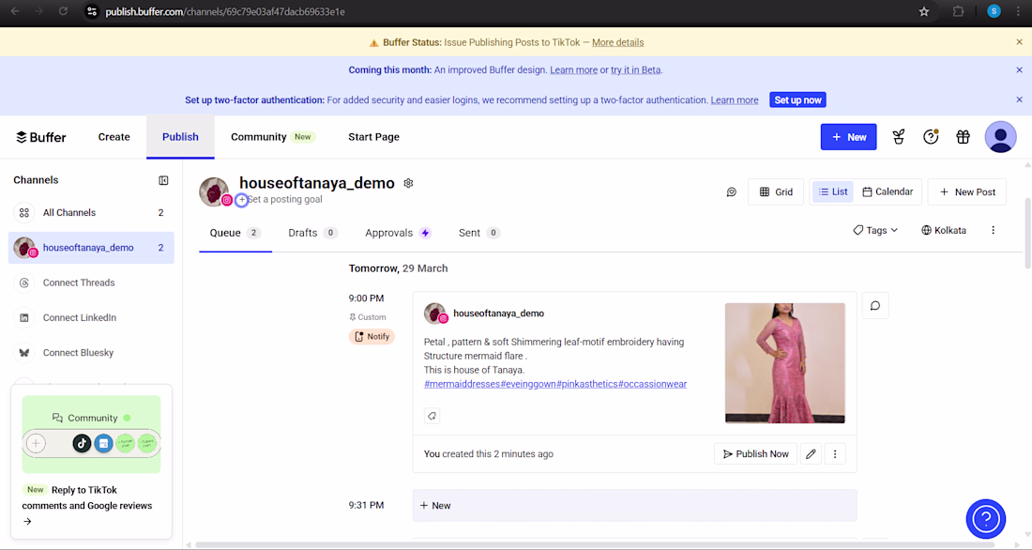1032x550 pixels.
Task: Bookmark this page with the star icon
Action: tap(924, 12)
